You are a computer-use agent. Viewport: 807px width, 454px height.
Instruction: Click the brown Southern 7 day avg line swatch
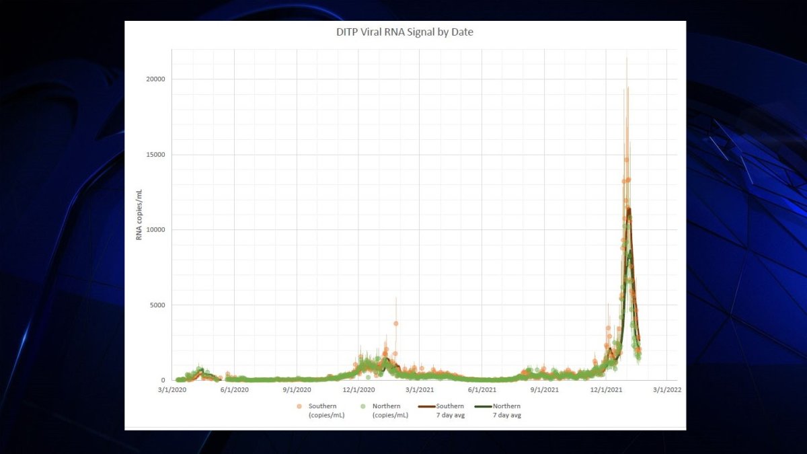pyautogui.click(x=426, y=407)
